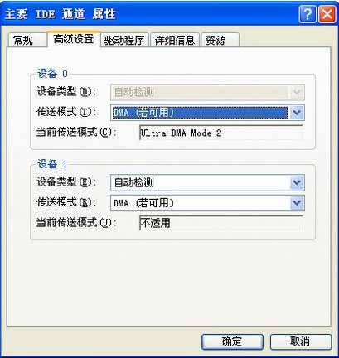
Task: Click the 不适用 current transfer mode field
Action: click(221, 223)
